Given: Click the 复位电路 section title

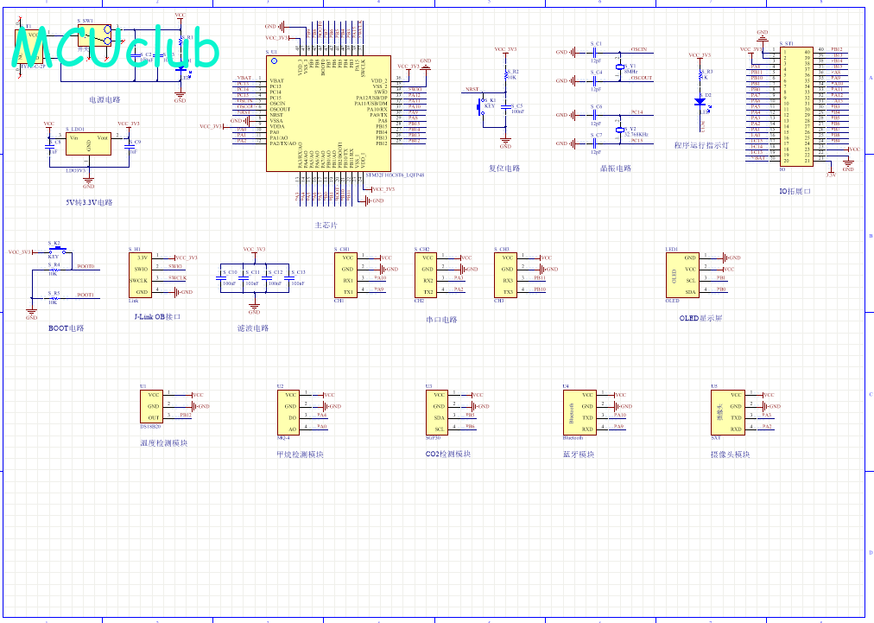Looking at the screenshot, I should tap(504, 168).
